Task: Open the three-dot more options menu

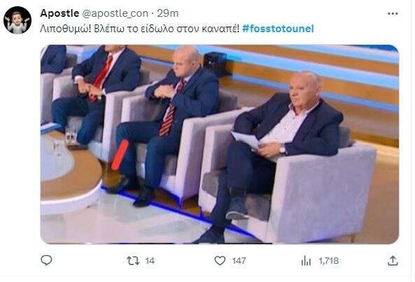Action: 393,14
